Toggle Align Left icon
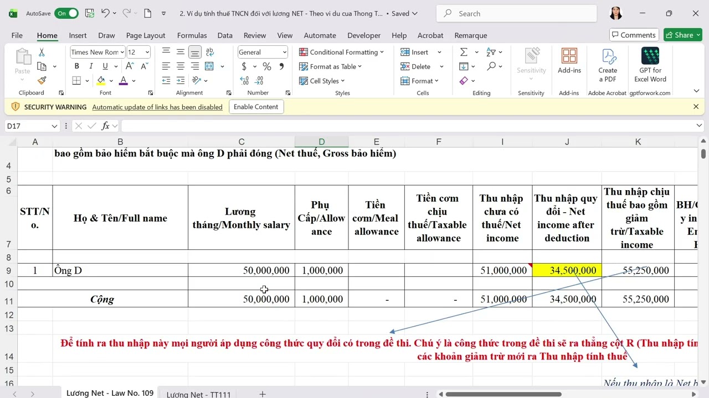 click(166, 66)
